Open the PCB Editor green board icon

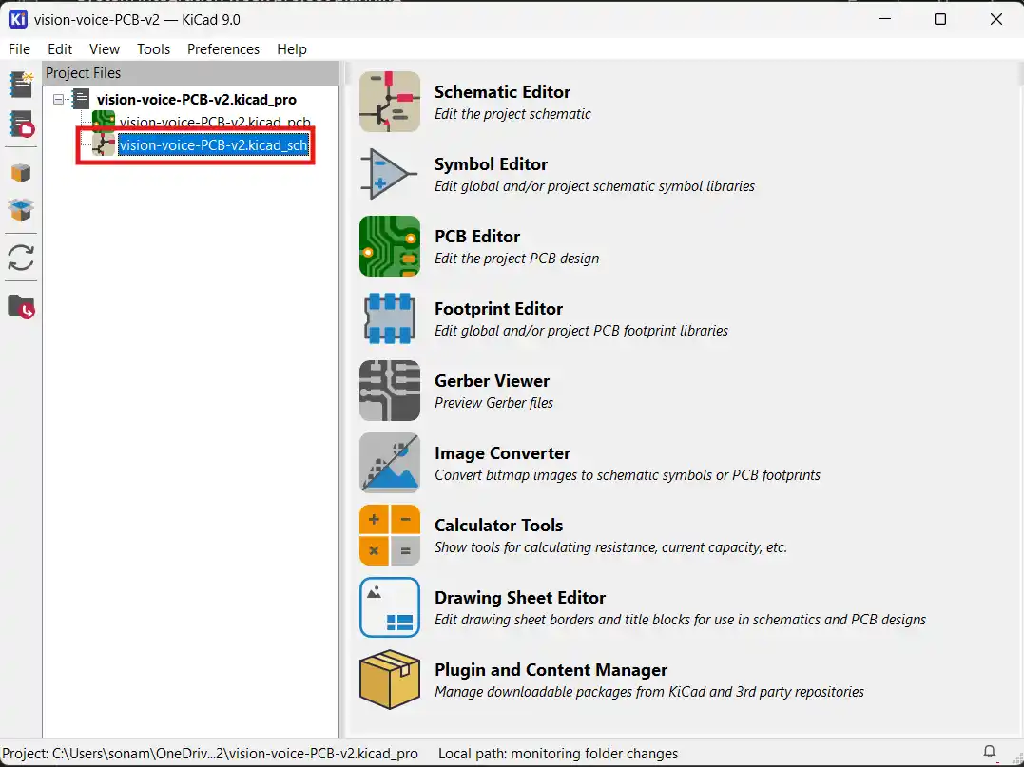[x=389, y=246]
